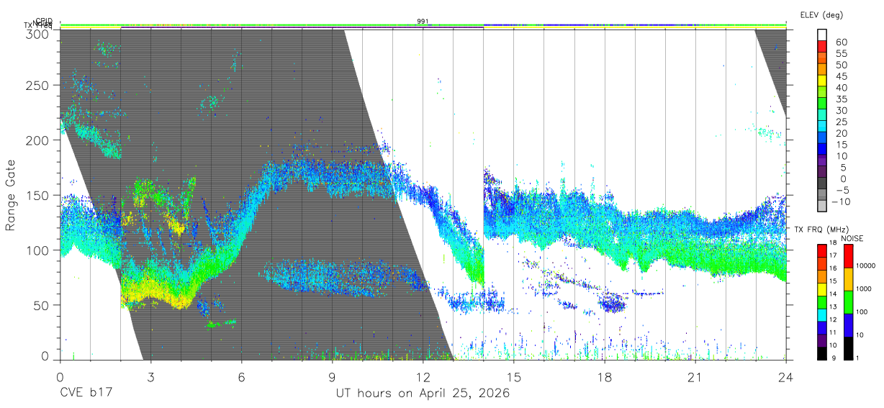Click the cyan 12–13 MHz TX FRQ swatch
This screenshot has width=884, height=408.
821,315
